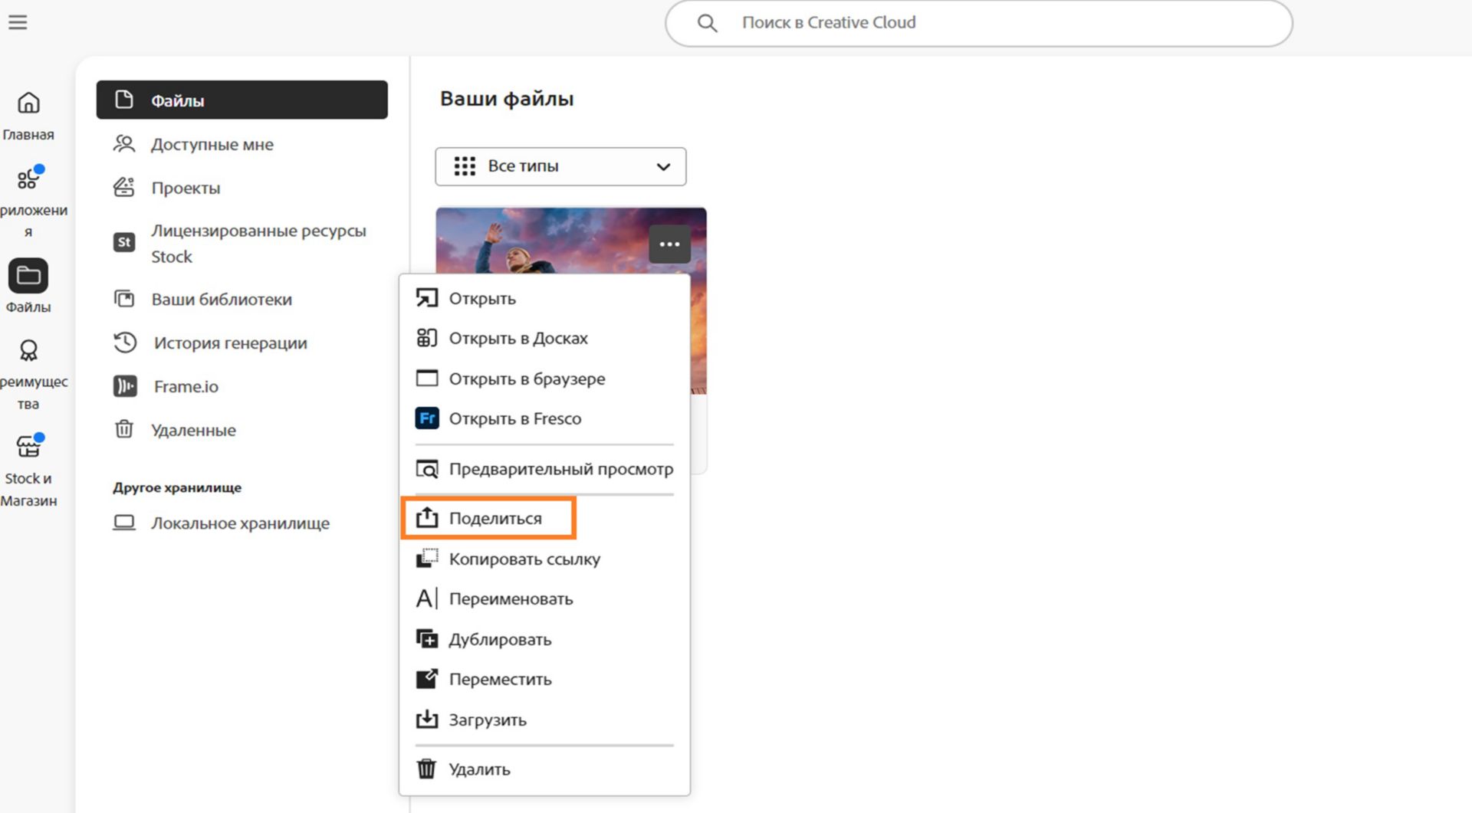Click the share upload icon beside Поделиться
The image size is (1472, 813).
tap(427, 518)
